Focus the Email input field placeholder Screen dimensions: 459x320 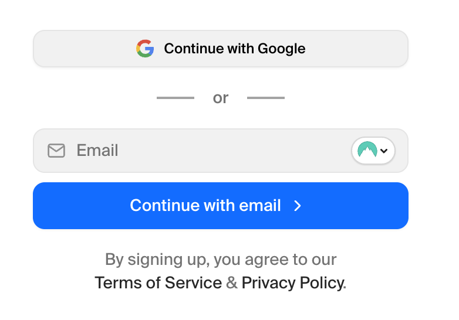97,150
